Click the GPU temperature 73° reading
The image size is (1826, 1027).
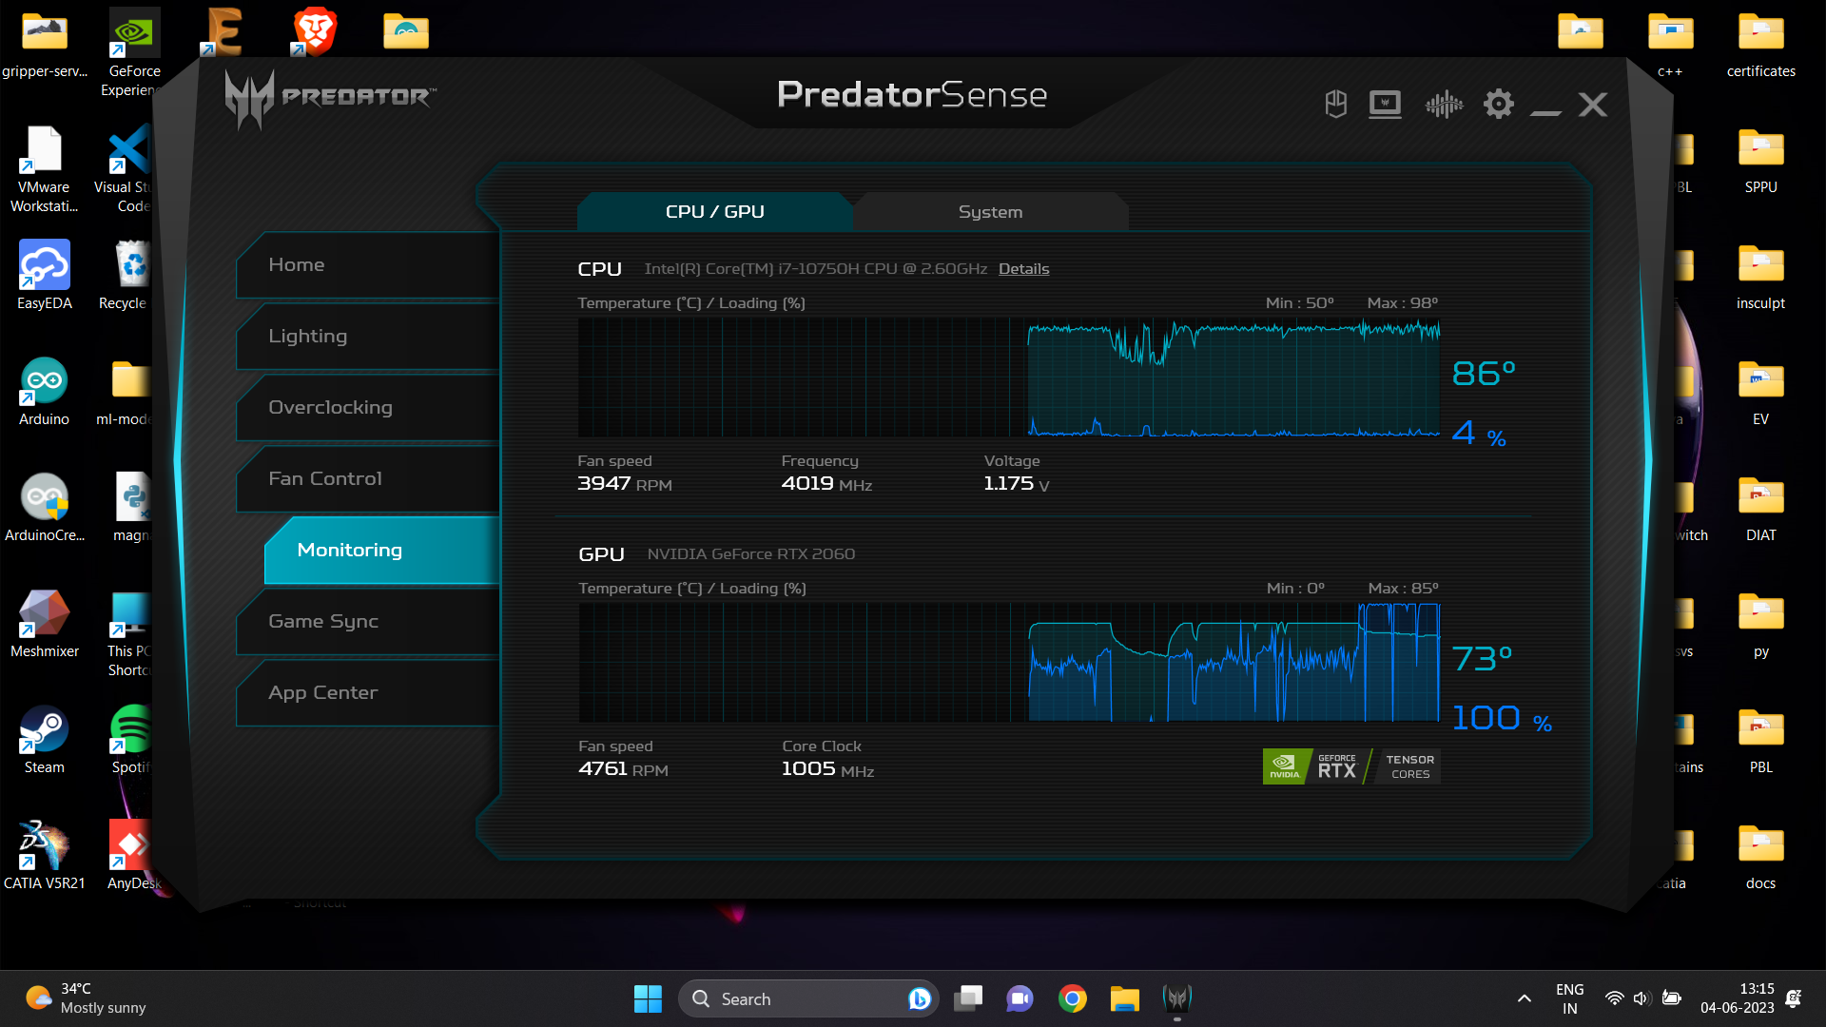1482,658
